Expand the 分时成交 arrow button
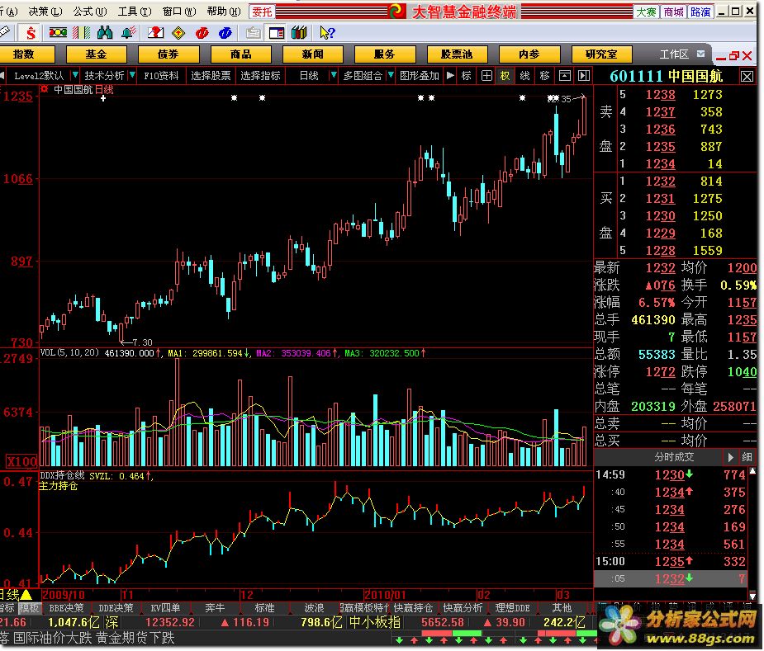Viewport: 764px width, 651px height. [x=730, y=457]
